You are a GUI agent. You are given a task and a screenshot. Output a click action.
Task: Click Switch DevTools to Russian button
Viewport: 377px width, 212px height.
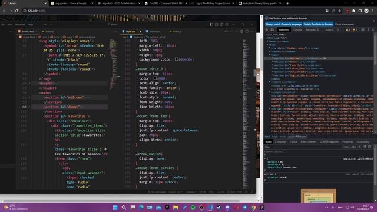318,24
